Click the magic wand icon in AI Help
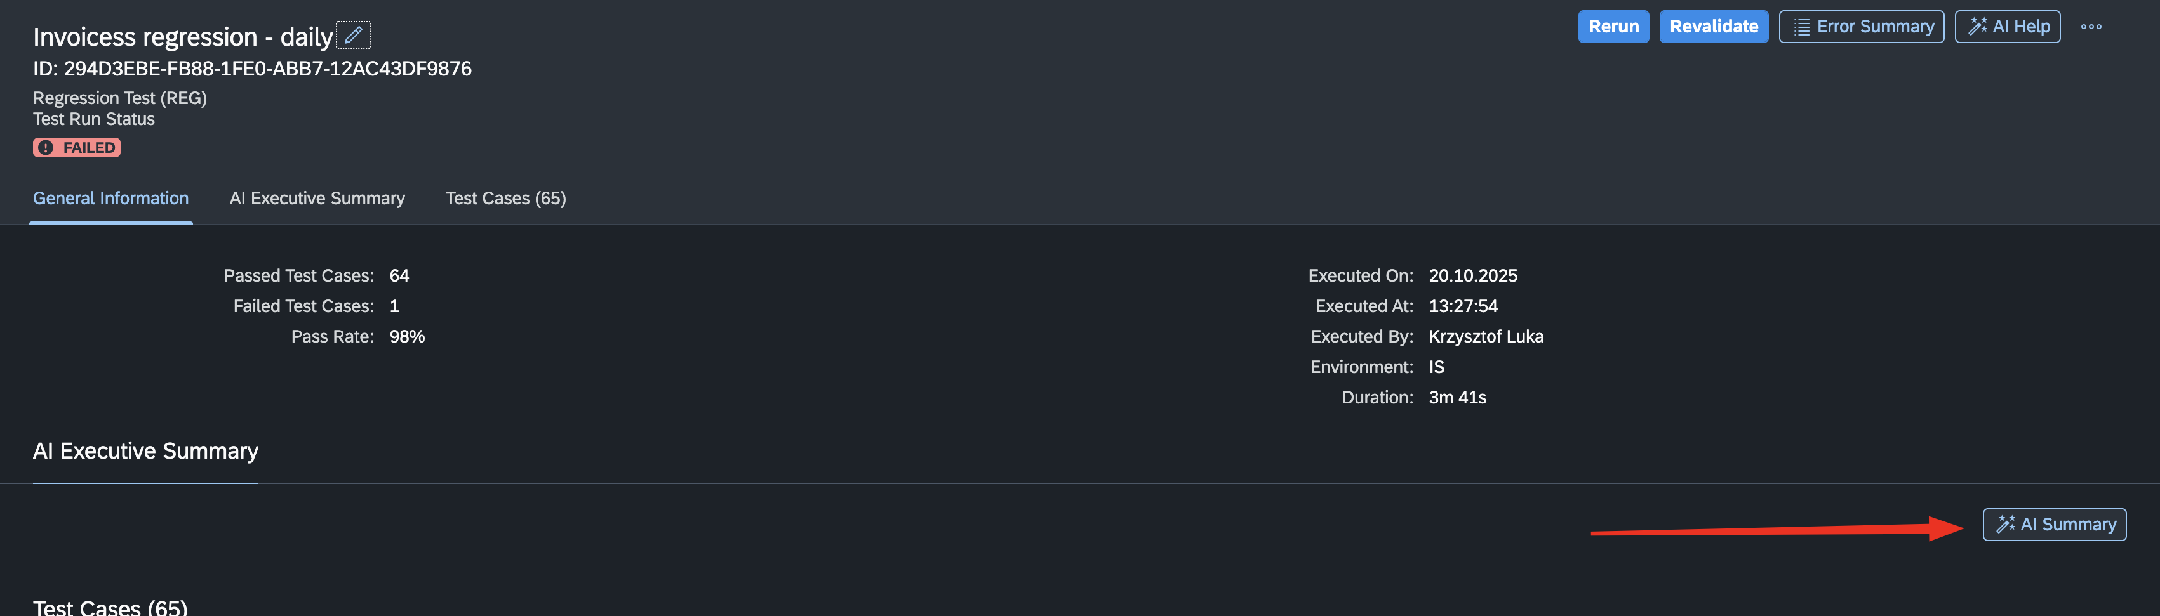This screenshot has height=616, width=2160. [x=1977, y=27]
